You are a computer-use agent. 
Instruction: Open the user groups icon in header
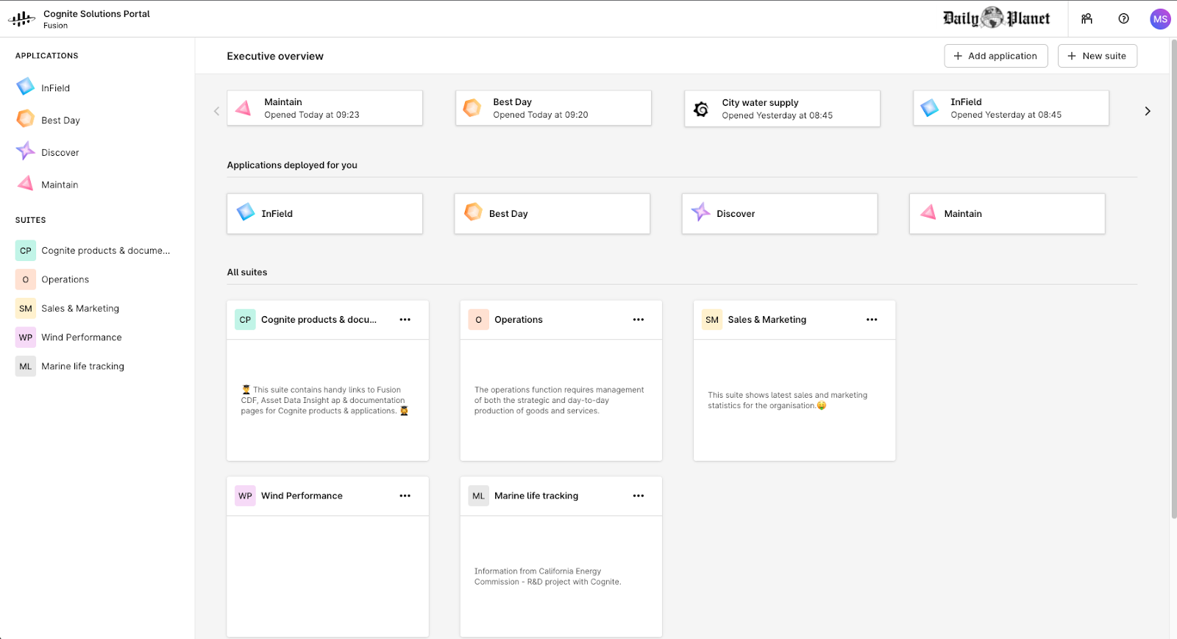tap(1087, 19)
